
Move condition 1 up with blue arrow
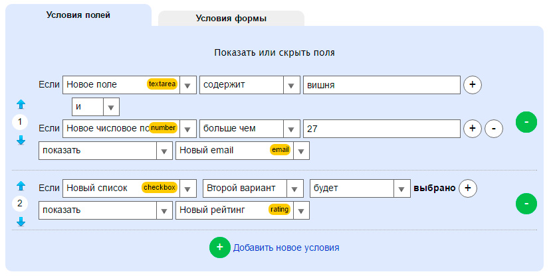pyautogui.click(x=21, y=104)
